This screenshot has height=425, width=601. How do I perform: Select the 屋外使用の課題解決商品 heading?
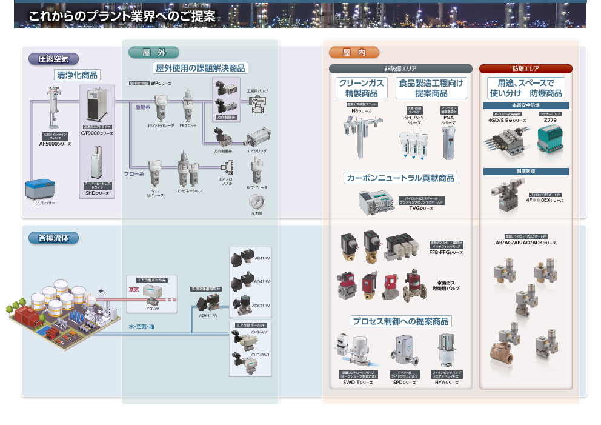point(201,69)
